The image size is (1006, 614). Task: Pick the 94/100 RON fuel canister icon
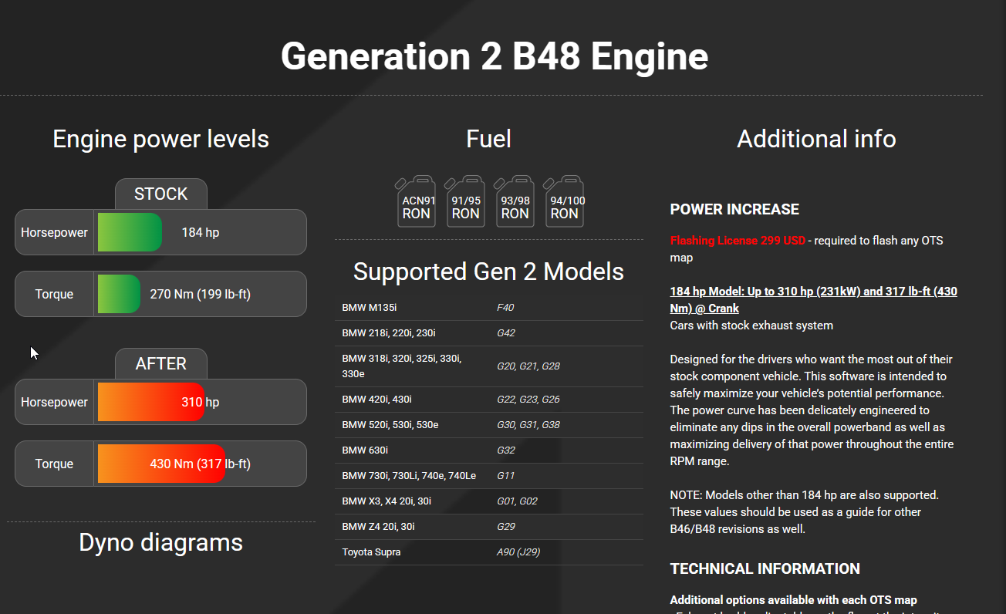click(564, 201)
